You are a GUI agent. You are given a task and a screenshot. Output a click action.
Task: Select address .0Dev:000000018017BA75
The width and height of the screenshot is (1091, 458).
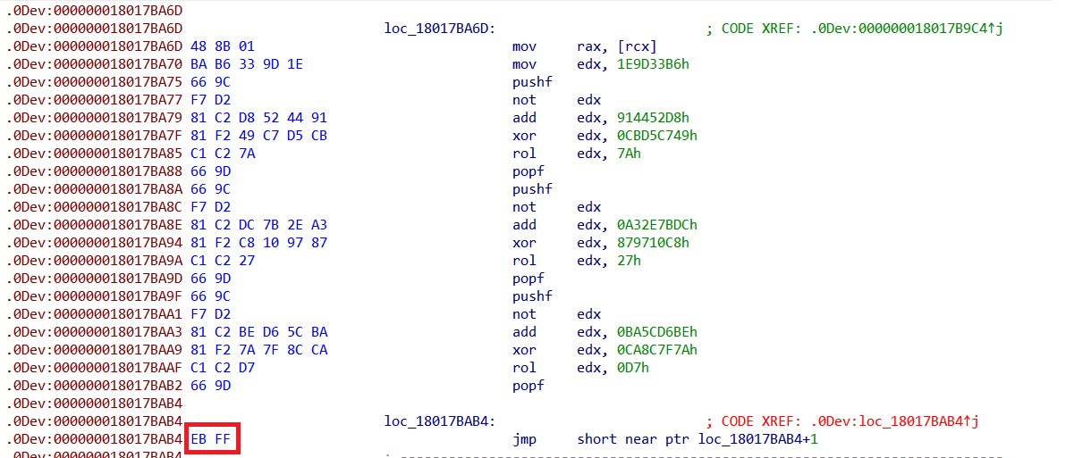(x=94, y=82)
